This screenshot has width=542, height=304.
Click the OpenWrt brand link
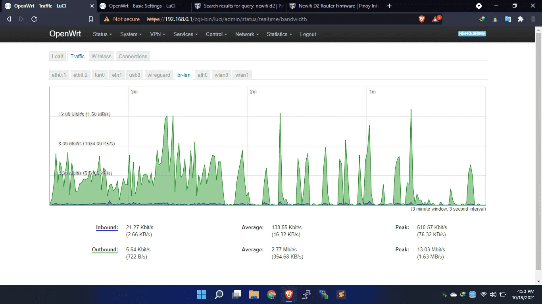click(65, 34)
